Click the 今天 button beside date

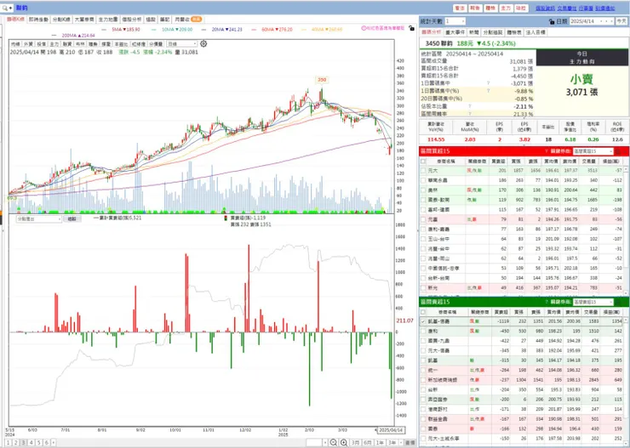point(621,21)
